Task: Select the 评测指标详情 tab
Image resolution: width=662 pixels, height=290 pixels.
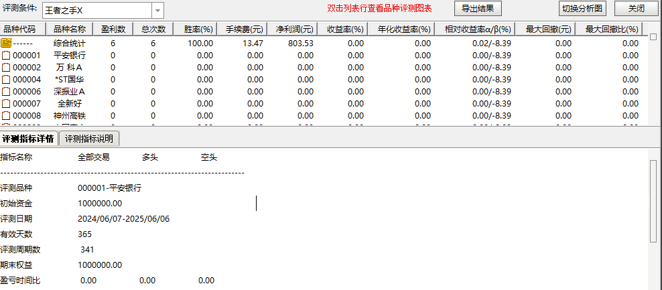Action: click(x=28, y=139)
